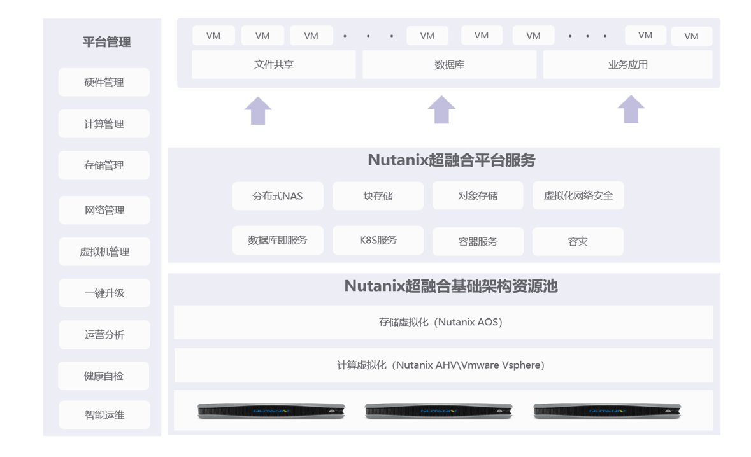Open the 计算管理 box
Screen dimensions: 751x457
click(x=104, y=124)
